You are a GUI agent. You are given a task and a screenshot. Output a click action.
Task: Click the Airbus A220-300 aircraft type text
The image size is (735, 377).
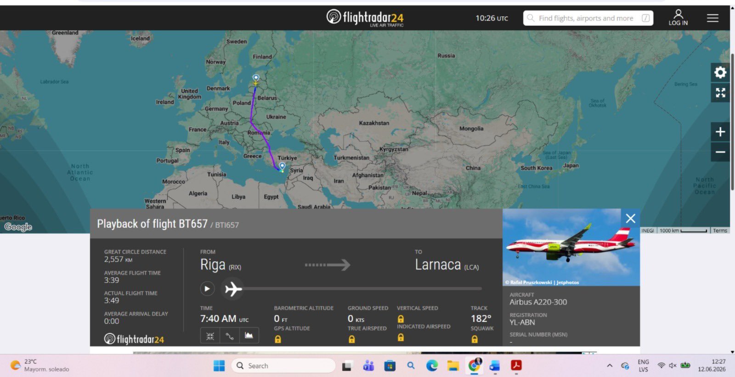coord(538,302)
